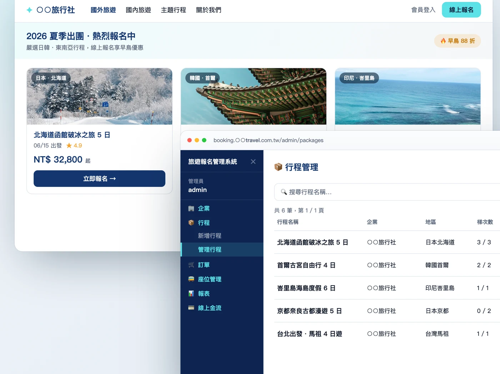
Task: Click the search magnifier icon in 行程管理
Action: (284, 192)
